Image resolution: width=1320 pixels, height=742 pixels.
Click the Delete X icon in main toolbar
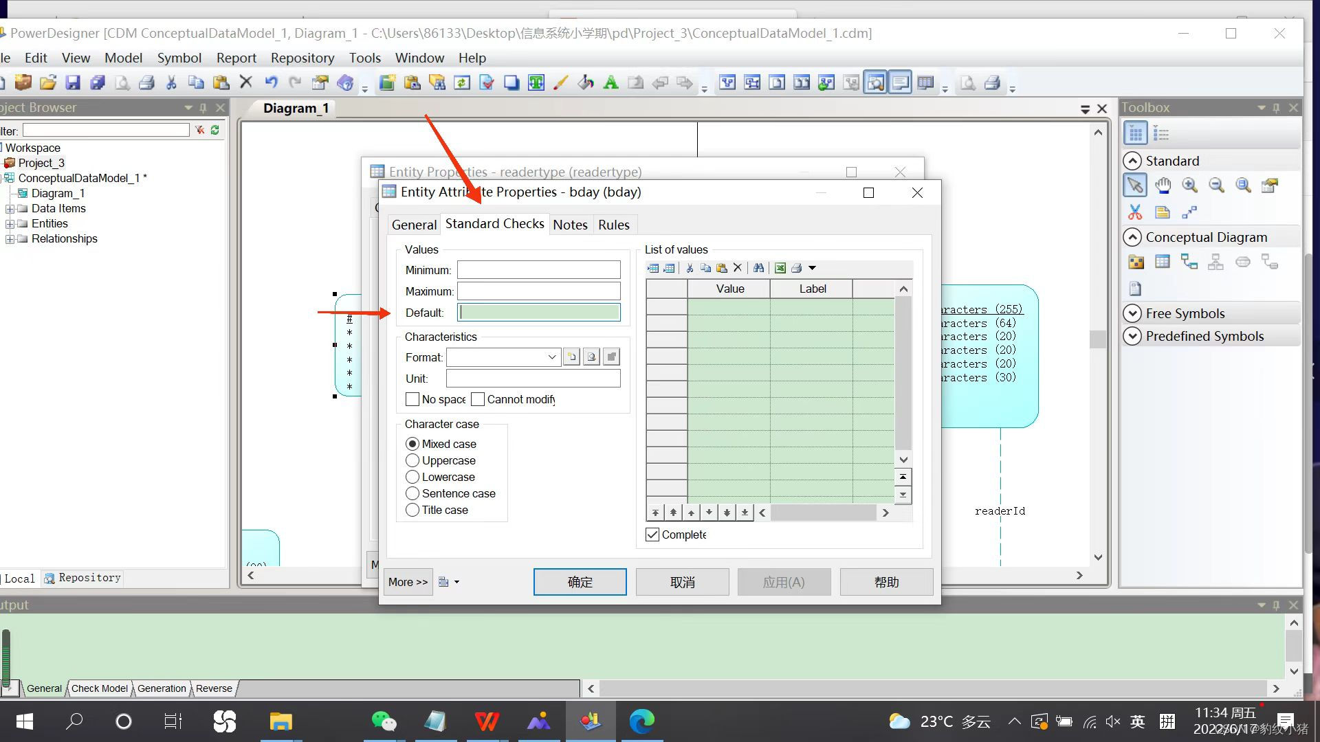(x=245, y=82)
